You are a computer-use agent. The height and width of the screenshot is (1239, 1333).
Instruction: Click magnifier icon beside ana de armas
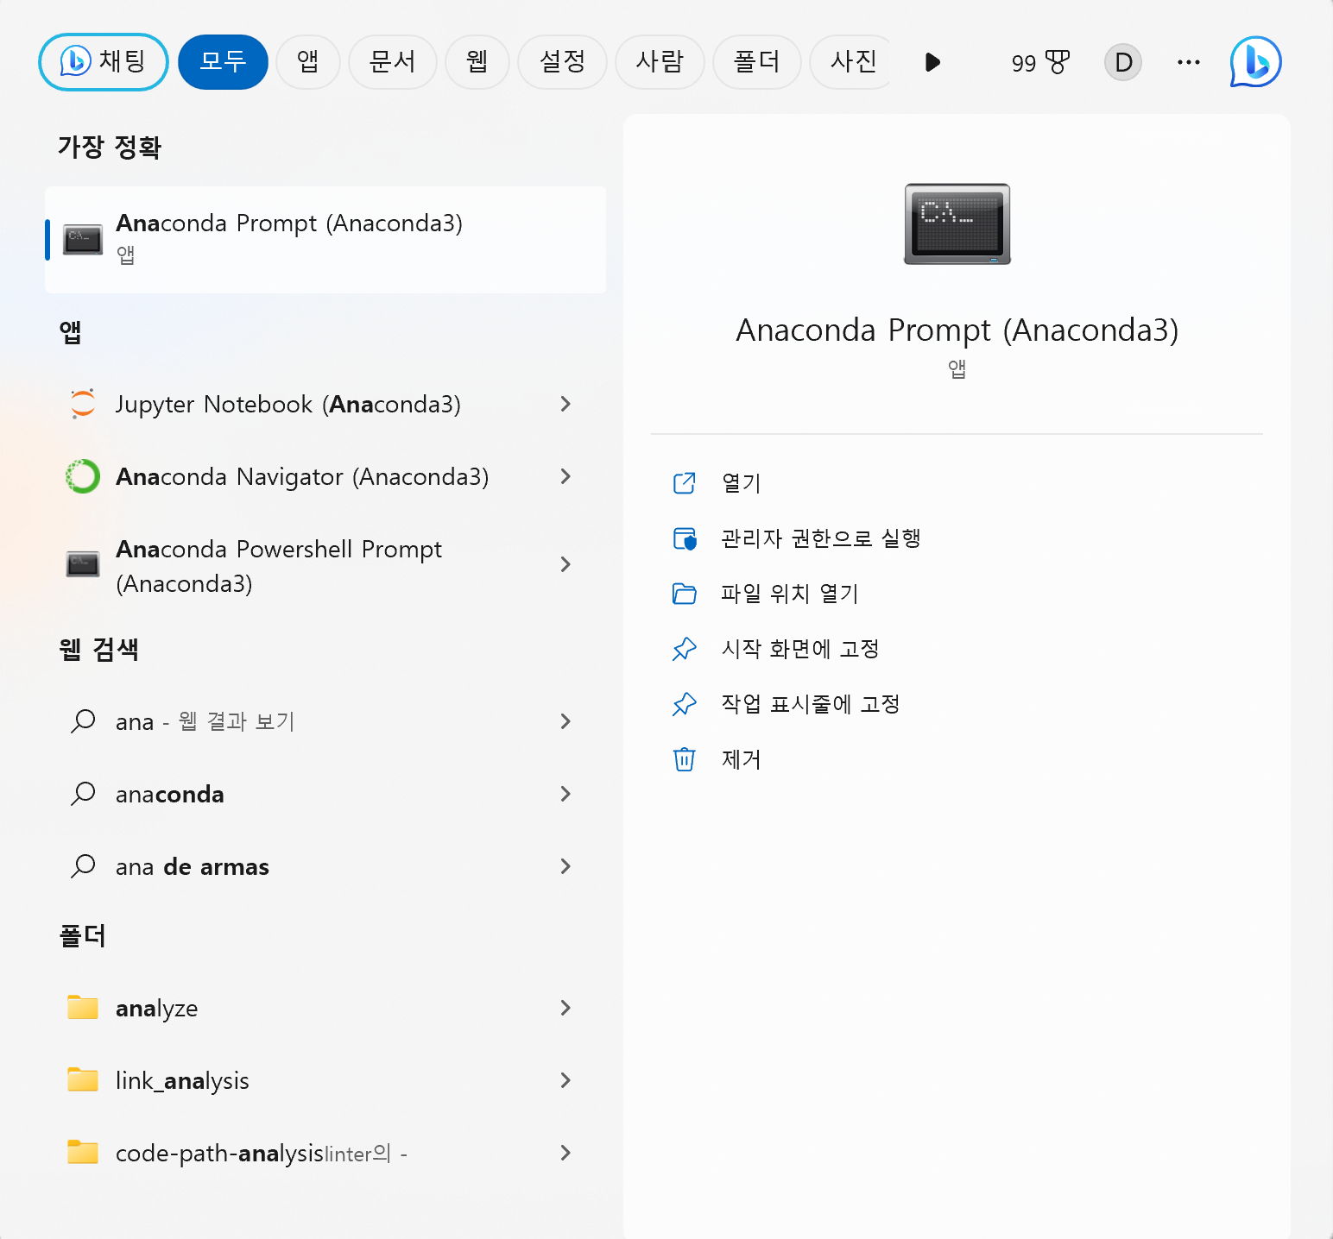pos(83,865)
